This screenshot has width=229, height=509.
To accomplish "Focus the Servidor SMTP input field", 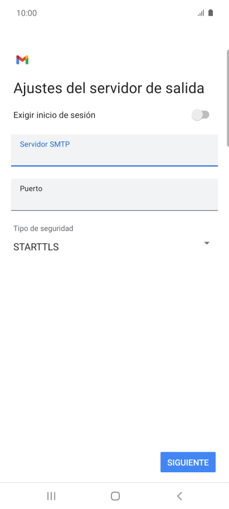I will pos(114,150).
